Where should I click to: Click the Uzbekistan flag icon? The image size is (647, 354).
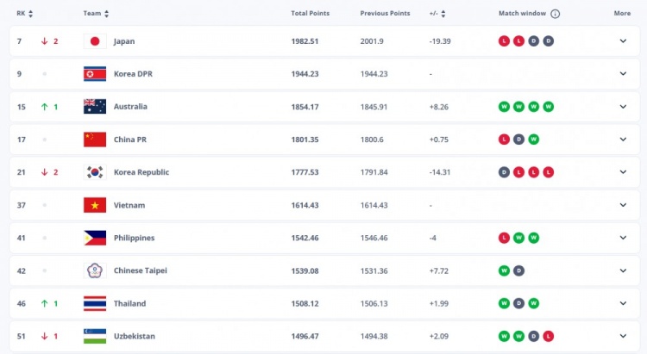[x=94, y=336]
